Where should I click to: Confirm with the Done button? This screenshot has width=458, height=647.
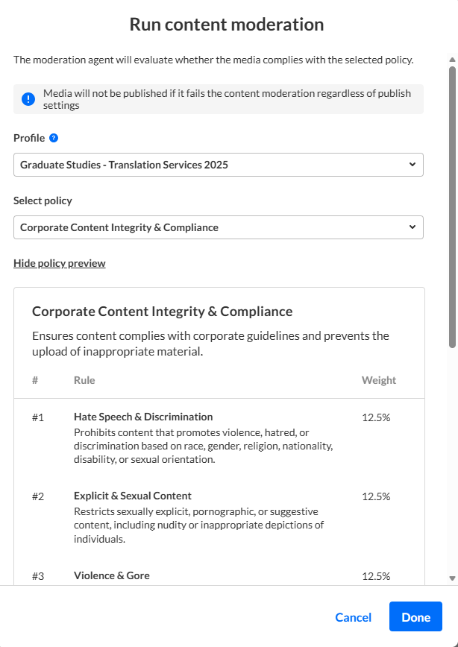click(x=415, y=617)
